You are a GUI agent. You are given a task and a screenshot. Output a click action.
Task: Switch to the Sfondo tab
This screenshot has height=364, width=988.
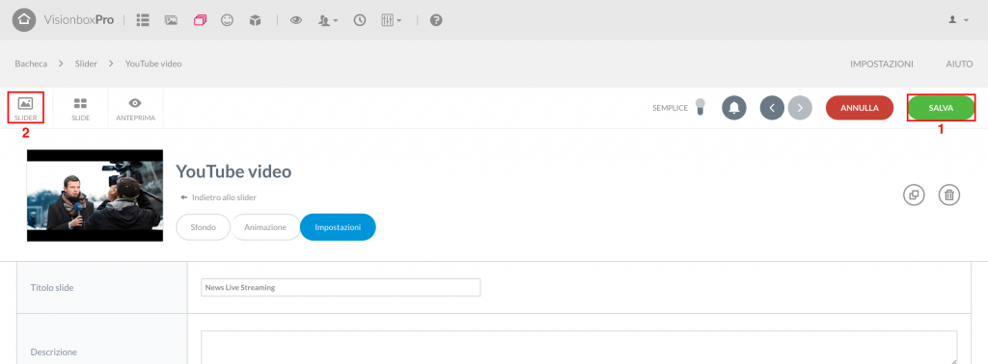(x=203, y=227)
